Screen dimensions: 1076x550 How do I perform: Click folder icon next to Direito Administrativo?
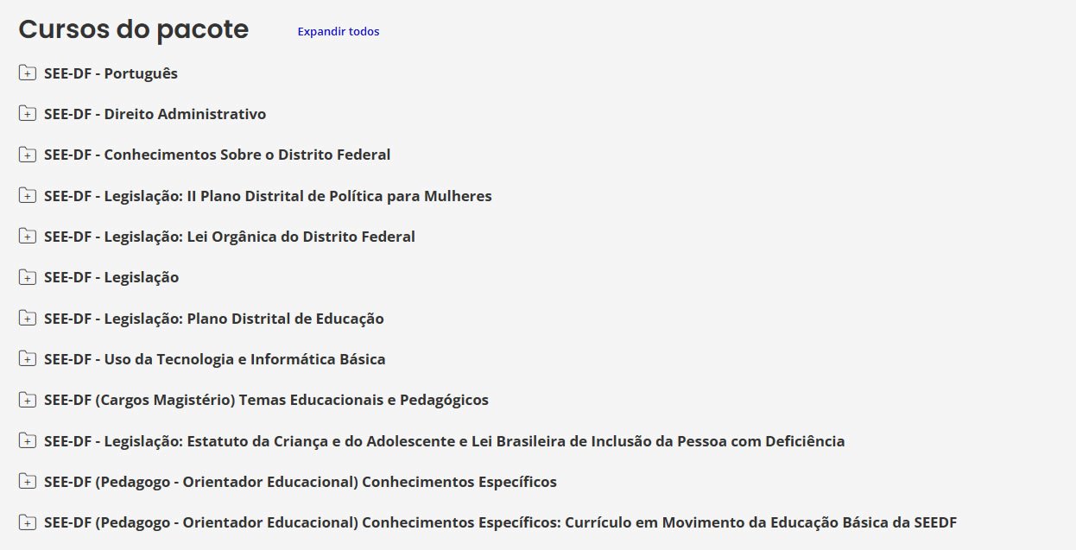point(28,114)
